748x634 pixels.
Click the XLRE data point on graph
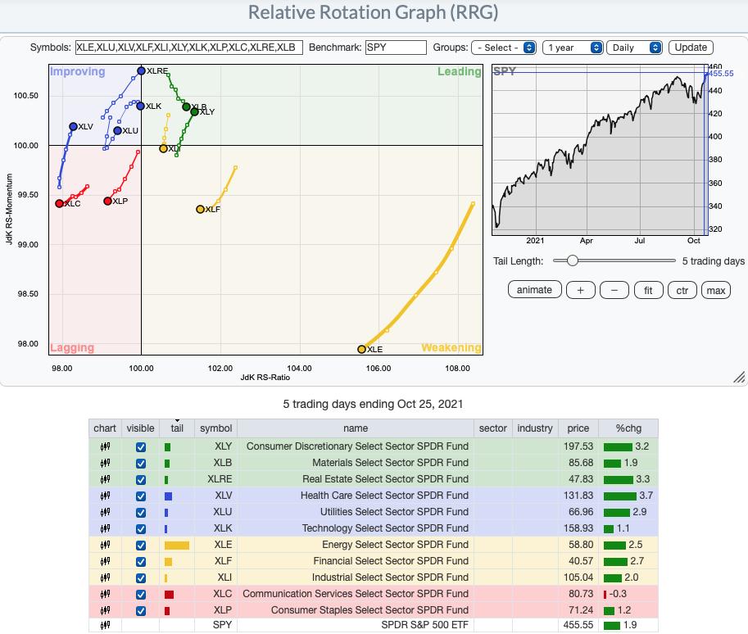(x=141, y=70)
